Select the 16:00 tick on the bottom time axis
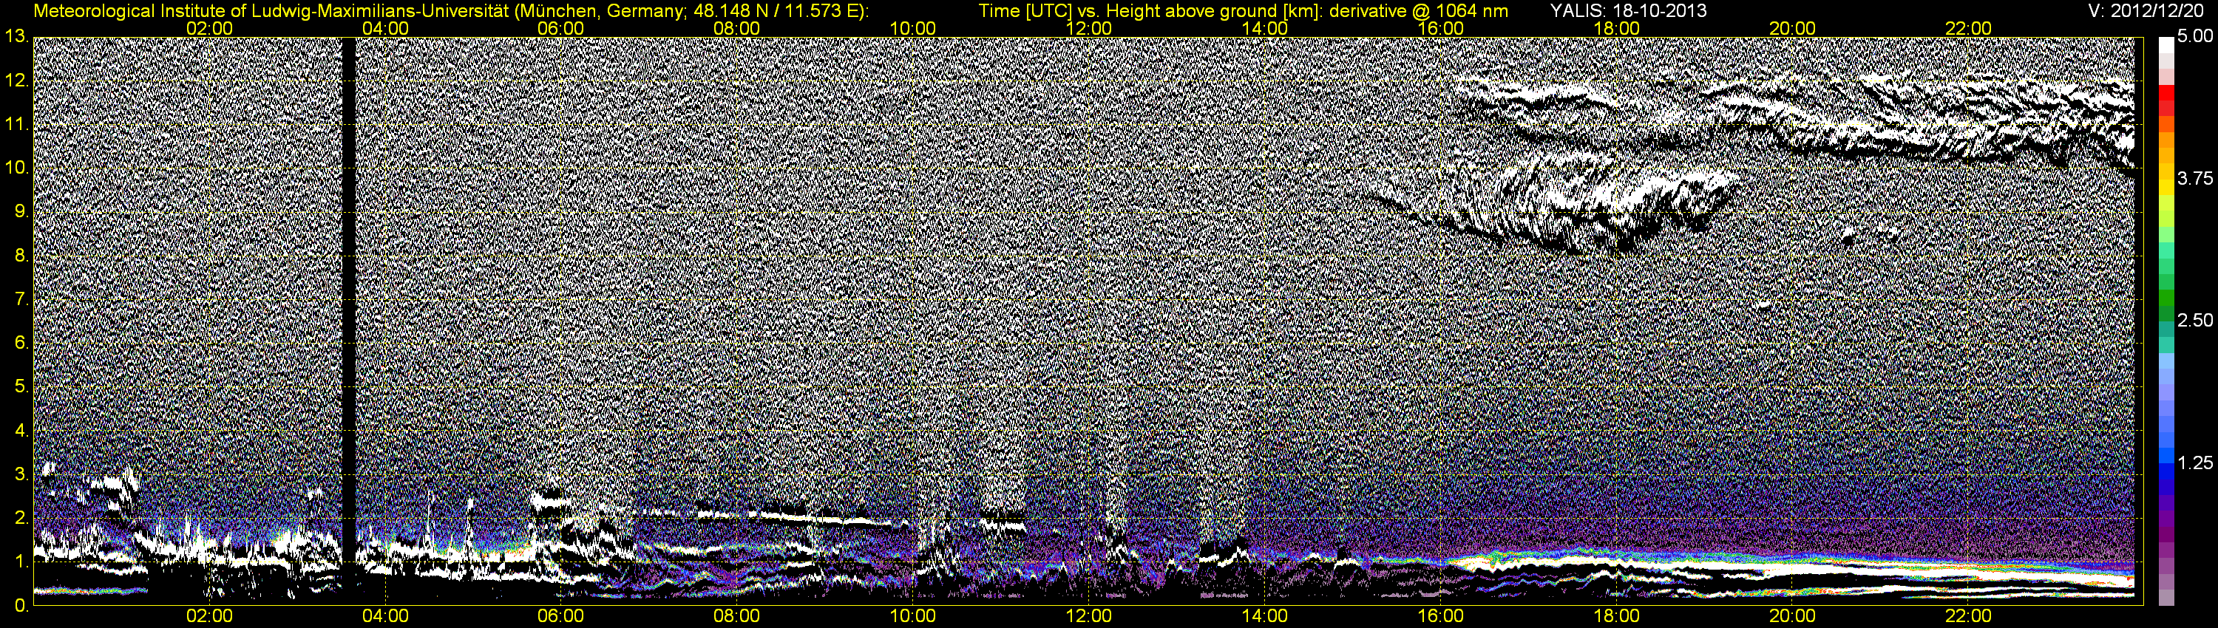The height and width of the screenshot is (628, 2218). (1440, 616)
